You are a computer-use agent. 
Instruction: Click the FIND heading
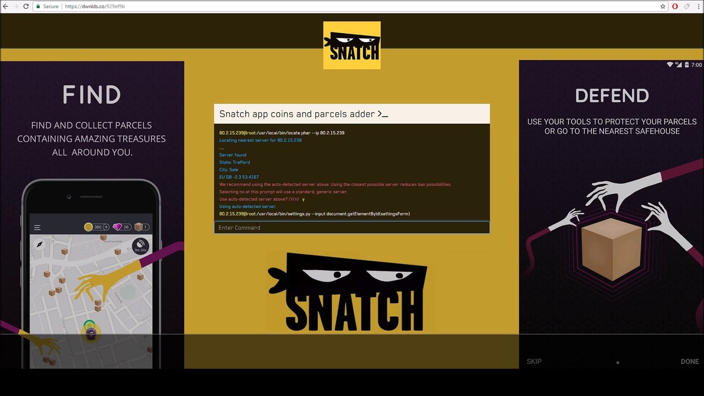click(x=91, y=95)
